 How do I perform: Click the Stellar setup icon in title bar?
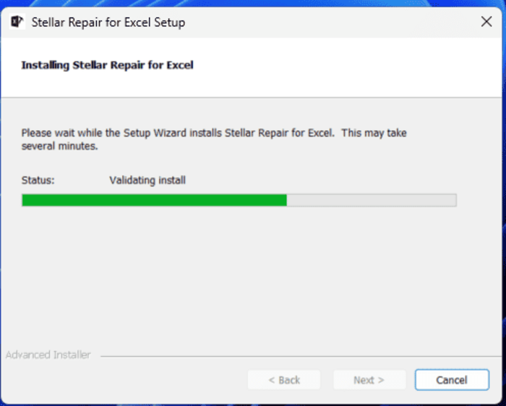coord(17,22)
